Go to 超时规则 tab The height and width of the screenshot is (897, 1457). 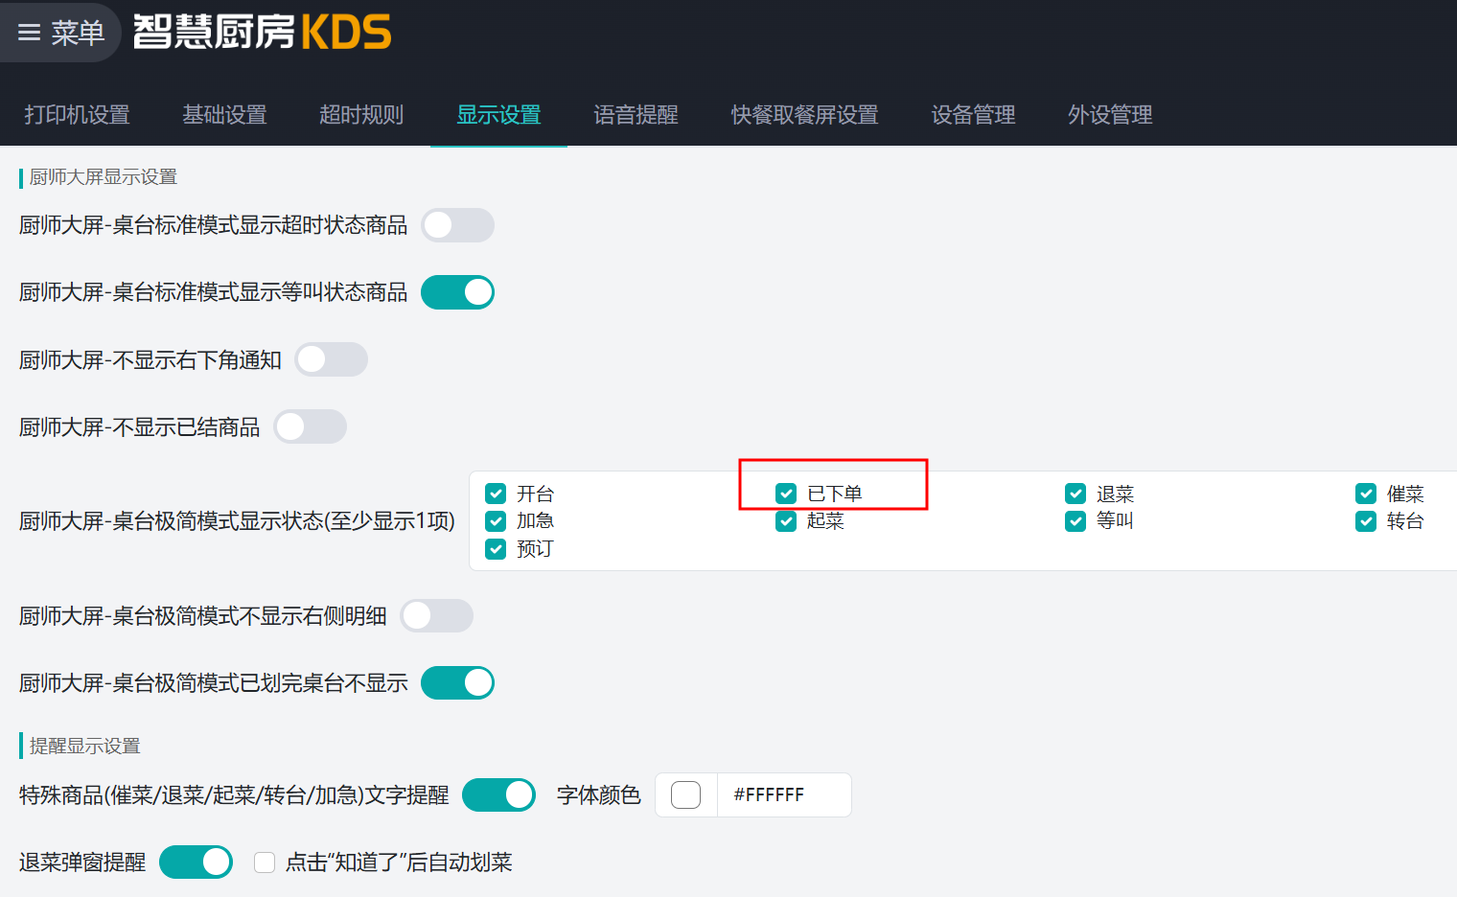pyautogui.click(x=361, y=115)
